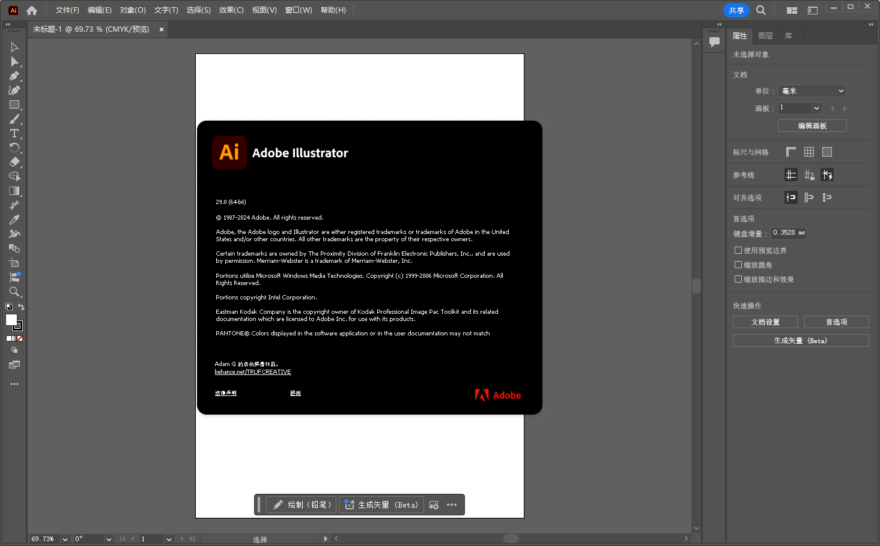
Task: Click the retype image icon in task bar
Action: coord(434,505)
